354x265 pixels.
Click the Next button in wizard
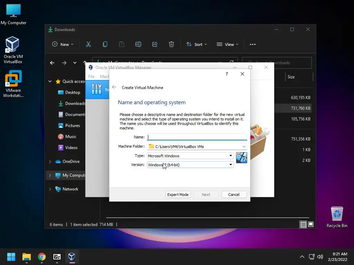pos(206,195)
